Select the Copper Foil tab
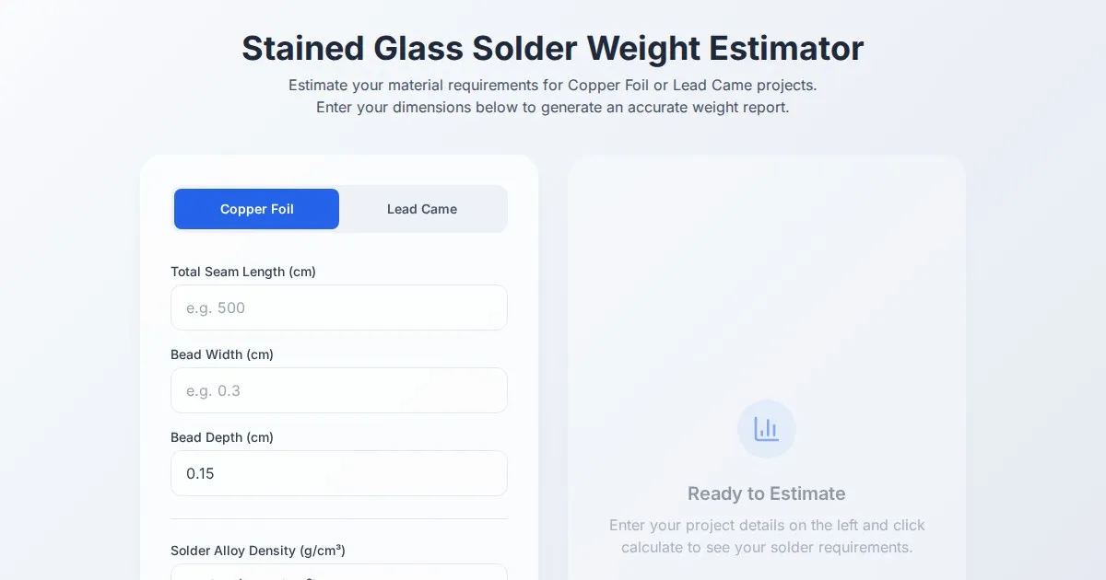 256,209
